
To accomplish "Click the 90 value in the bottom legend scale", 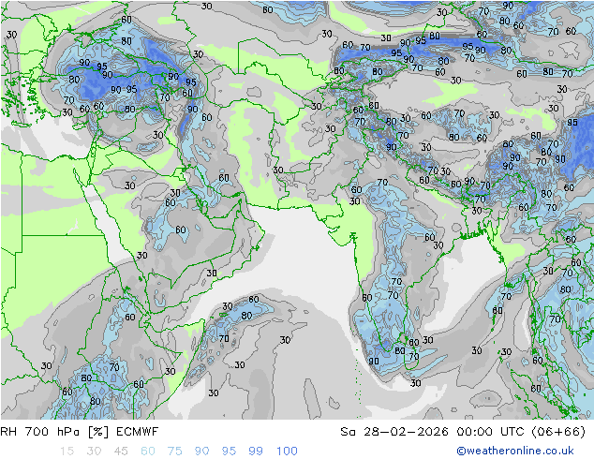I will pyautogui.click(x=201, y=451).
